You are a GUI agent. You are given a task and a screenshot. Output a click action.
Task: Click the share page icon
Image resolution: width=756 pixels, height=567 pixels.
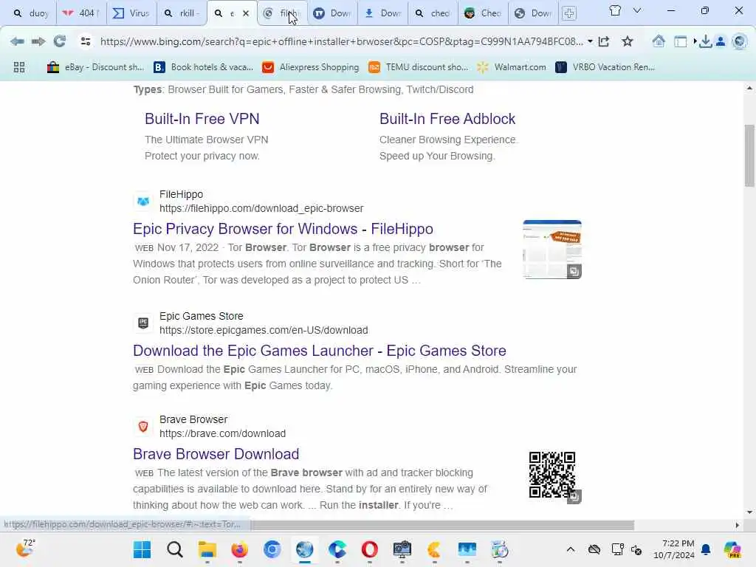pos(604,41)
